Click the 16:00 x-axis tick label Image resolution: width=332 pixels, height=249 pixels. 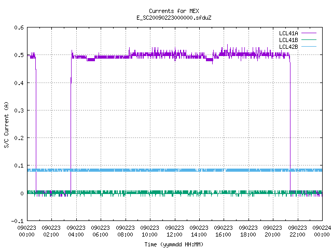pyautogui.click(x=224, y=234)
